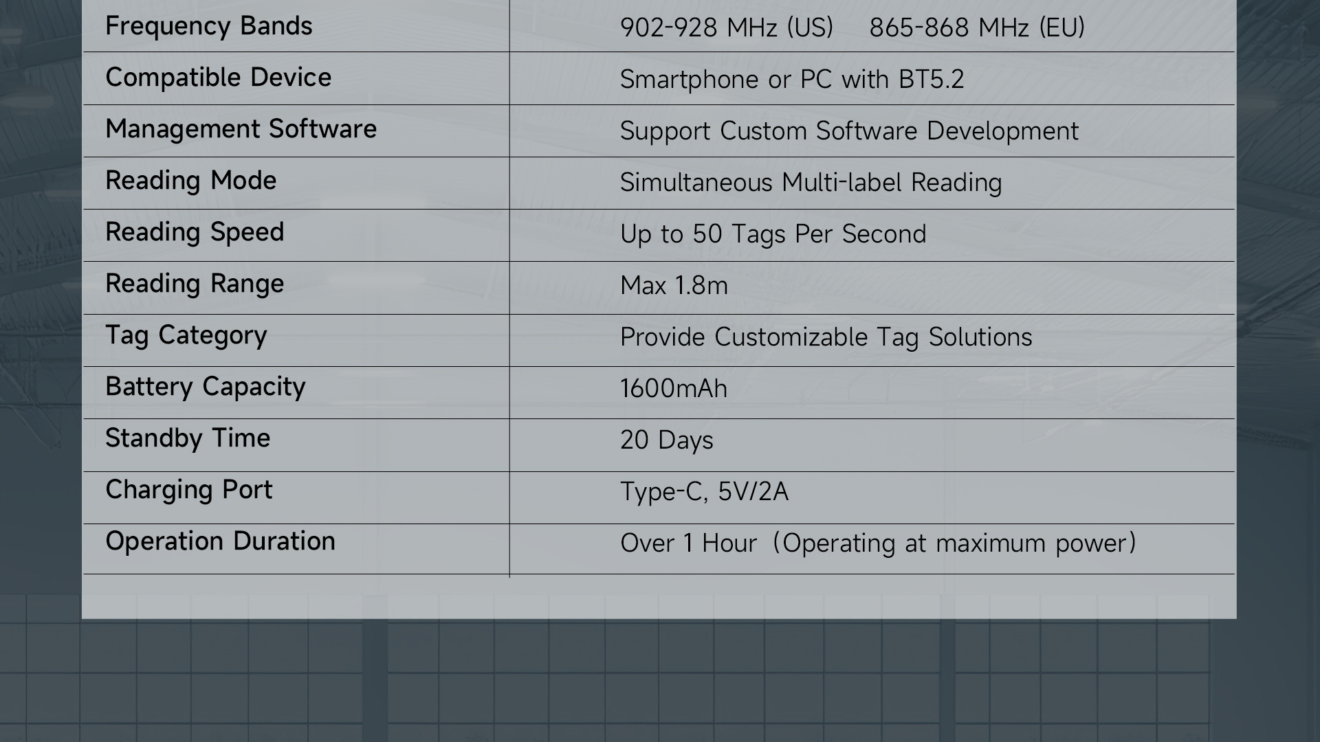Click the "865-868 MHz (EU)" frequency text
The height and width of the screenshot is (742, 1320).
click(976, 27)
